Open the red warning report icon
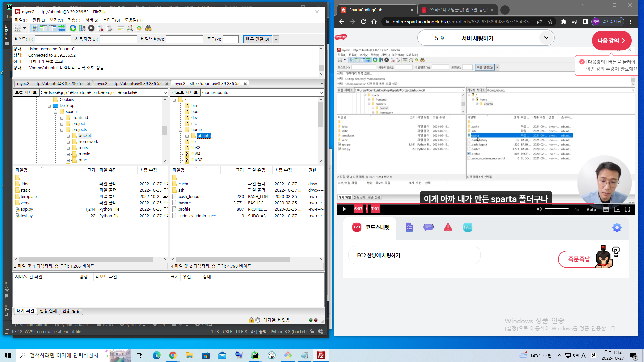The height and width of the screenshot is (362, 644). [x=448, y=227]
